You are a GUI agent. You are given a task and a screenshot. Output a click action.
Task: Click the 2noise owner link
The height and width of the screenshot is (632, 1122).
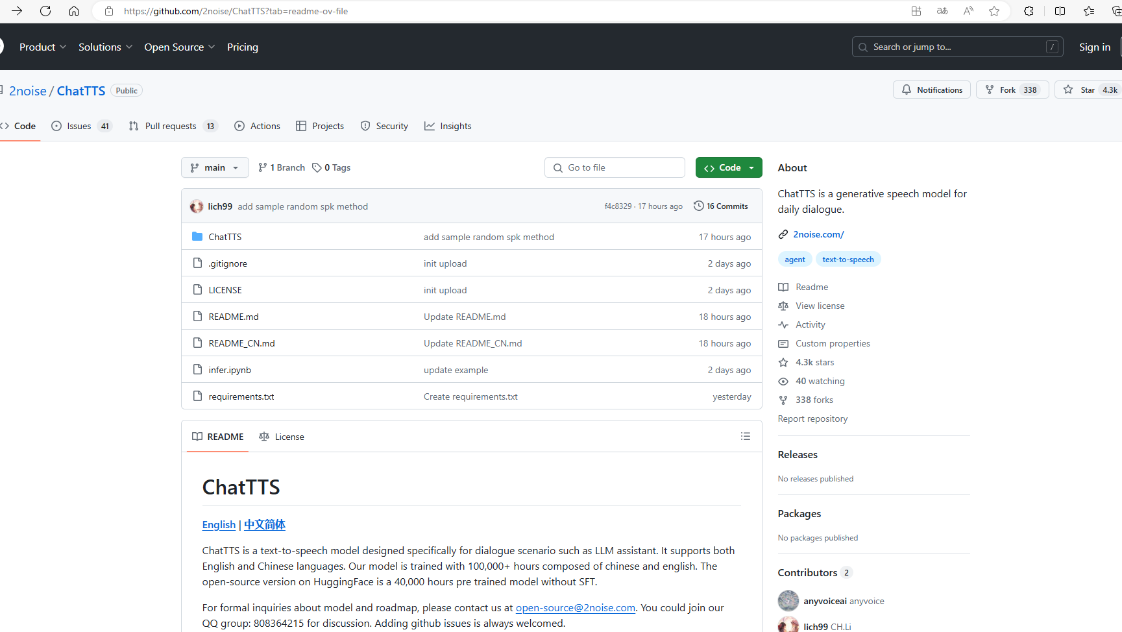(x=28, y=91)
